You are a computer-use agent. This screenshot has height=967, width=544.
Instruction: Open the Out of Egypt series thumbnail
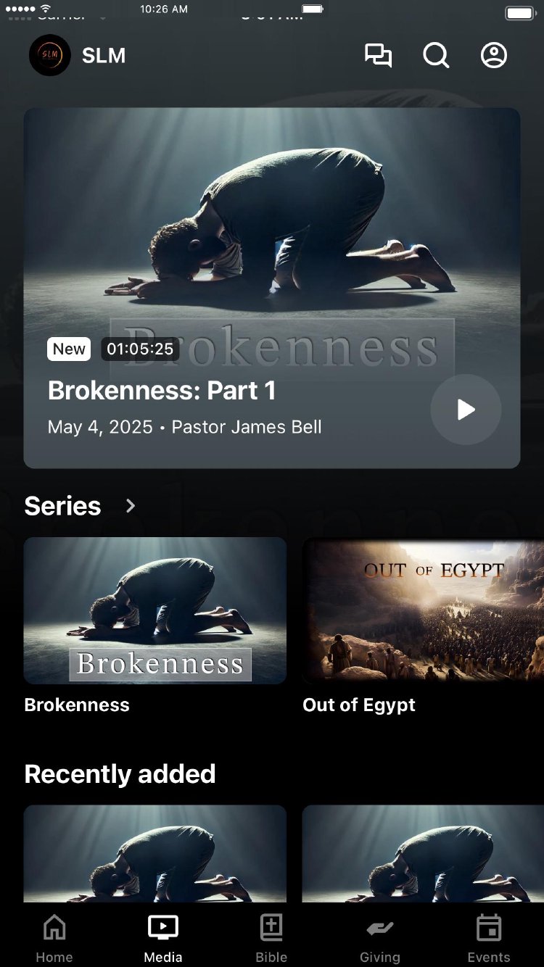423,611
